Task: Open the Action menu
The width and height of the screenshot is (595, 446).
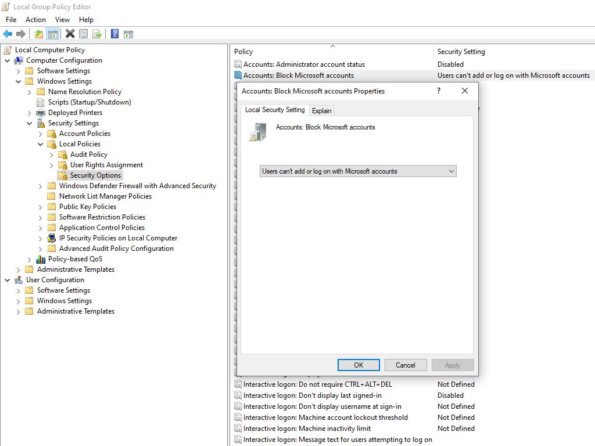Action: click(x=35, y=20)
